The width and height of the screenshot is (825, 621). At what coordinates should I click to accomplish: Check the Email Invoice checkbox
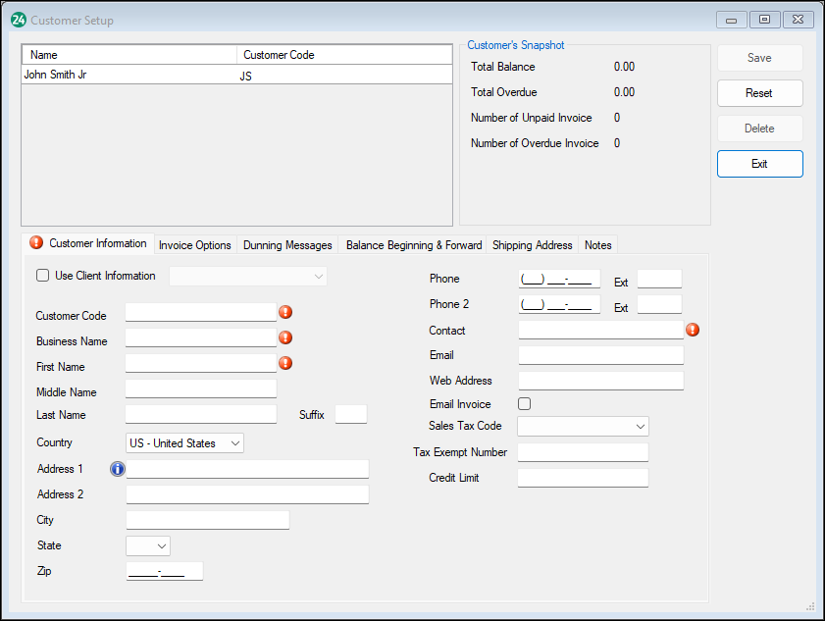[x=524, y=403]
